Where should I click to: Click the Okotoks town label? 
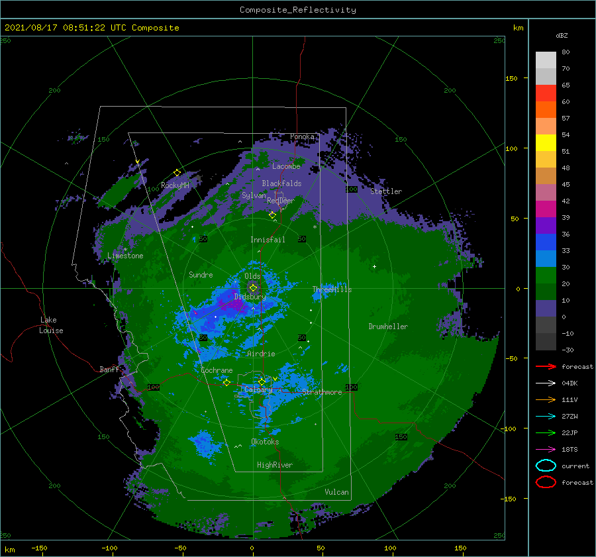tap(265, 441)
